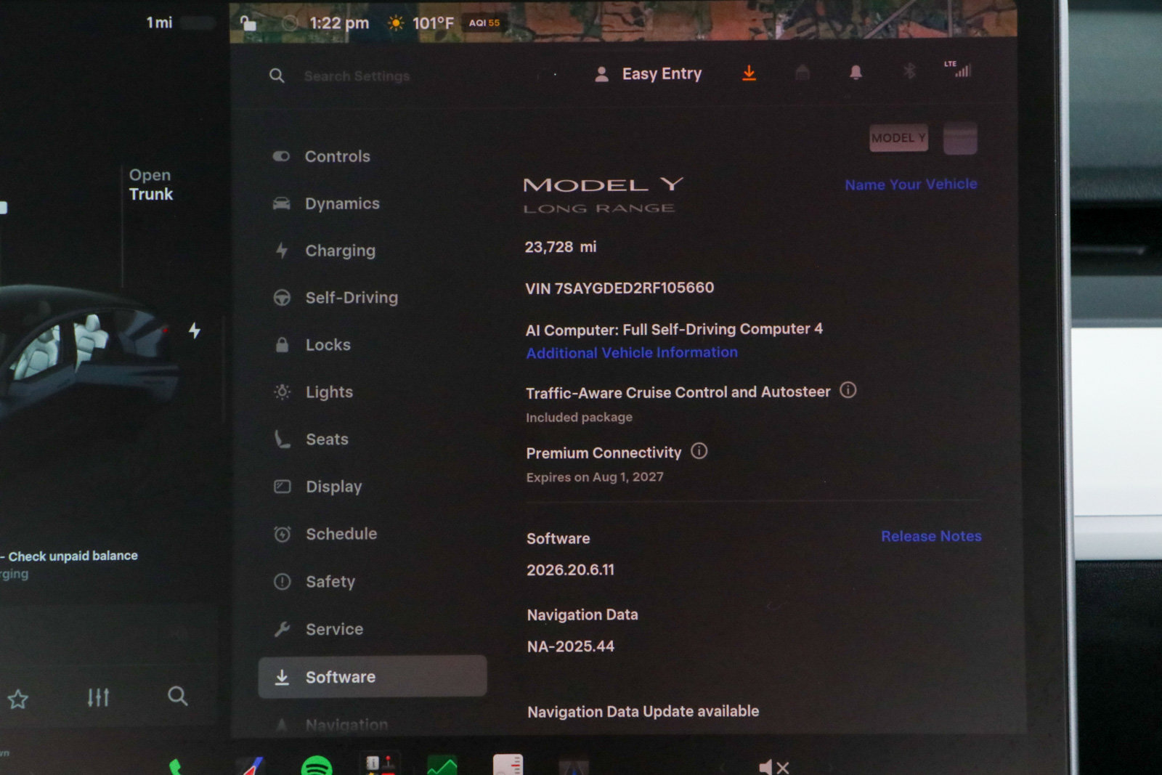Tap the media search magnifier icon
The width and height of the screenshot is (1162, 775).
[x=178, y=697]
